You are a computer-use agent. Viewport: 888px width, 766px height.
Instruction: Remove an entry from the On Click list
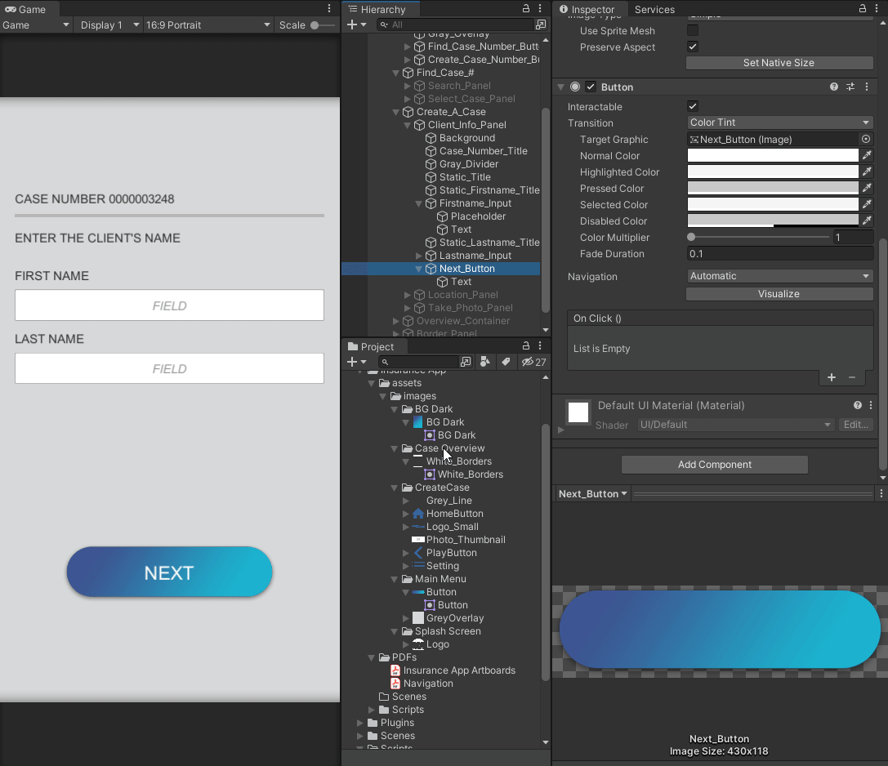(x=852, y=377)
